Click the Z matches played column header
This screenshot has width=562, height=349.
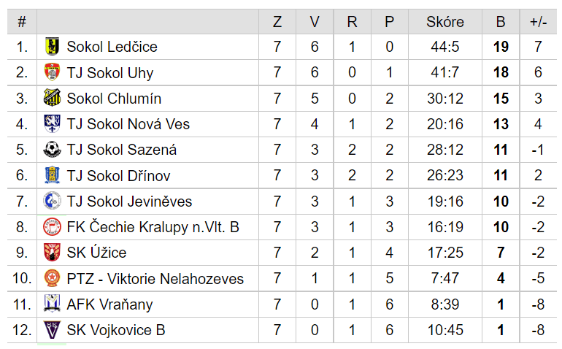[277, 22]
